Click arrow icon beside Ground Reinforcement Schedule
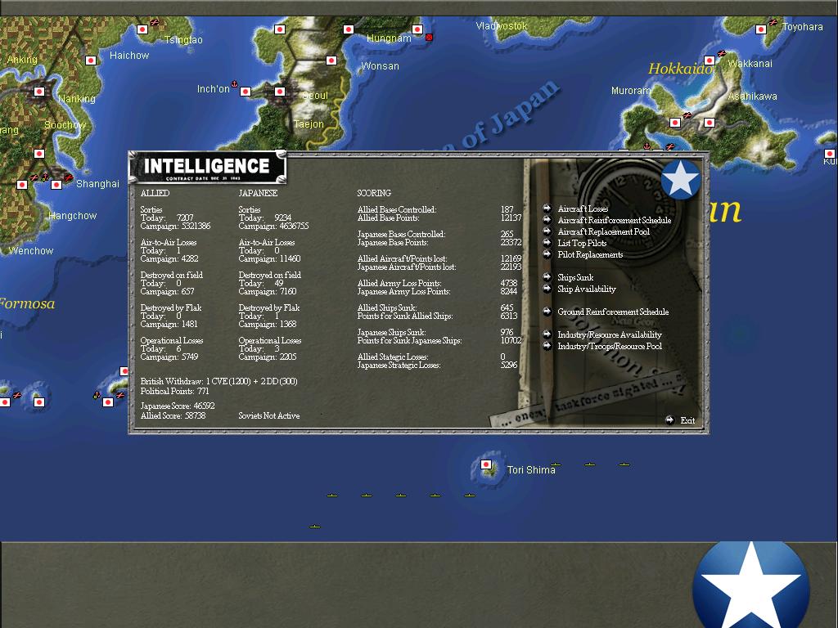 point(547,312)
